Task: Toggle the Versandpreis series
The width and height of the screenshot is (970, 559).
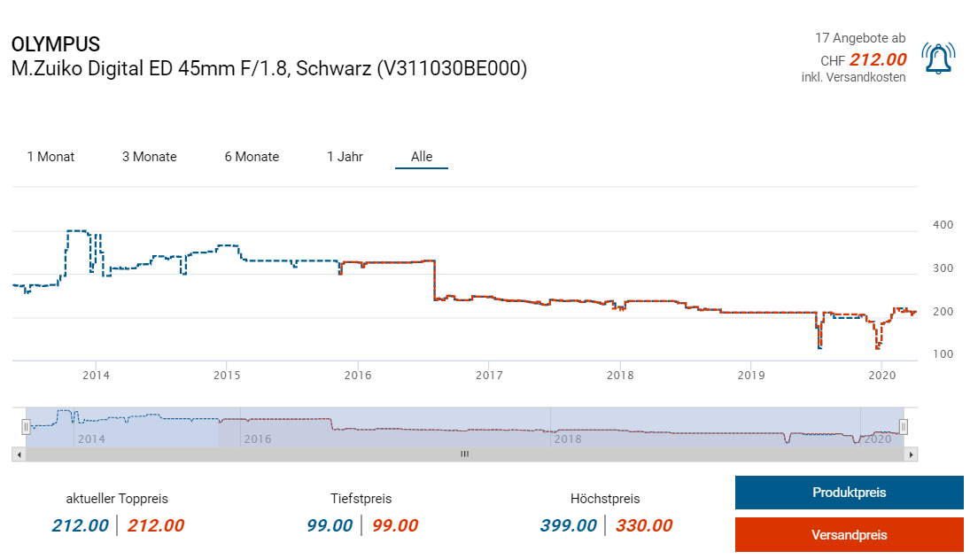Action: (x=849, y=535)
